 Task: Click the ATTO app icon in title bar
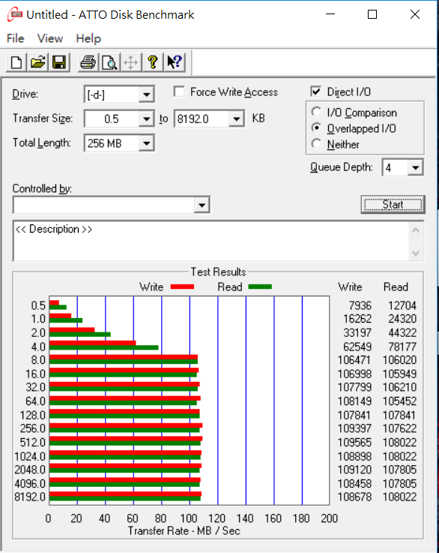coord(14,14)
